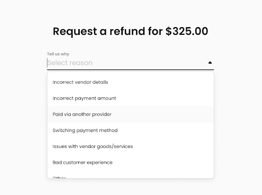The width and height of the screenshot is (262, 195).
Task: Click the Tell us why label
Action: click(58, 54)
